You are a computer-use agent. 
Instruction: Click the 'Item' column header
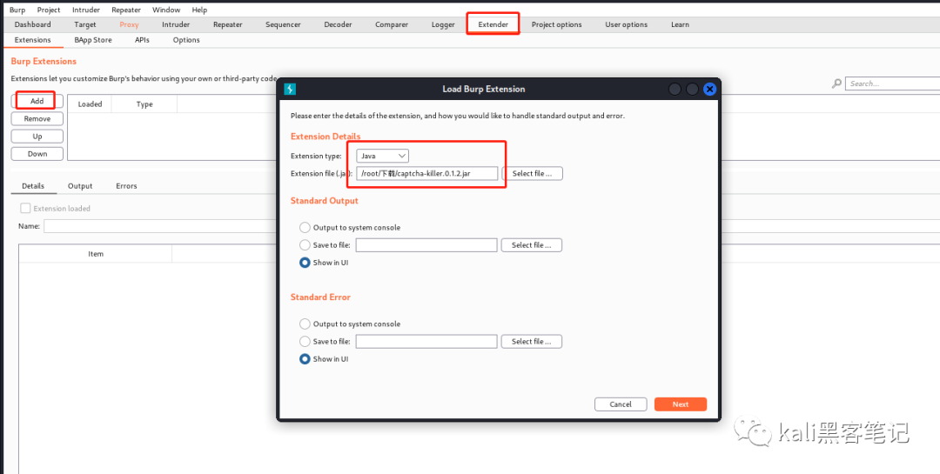coord(96,254)
